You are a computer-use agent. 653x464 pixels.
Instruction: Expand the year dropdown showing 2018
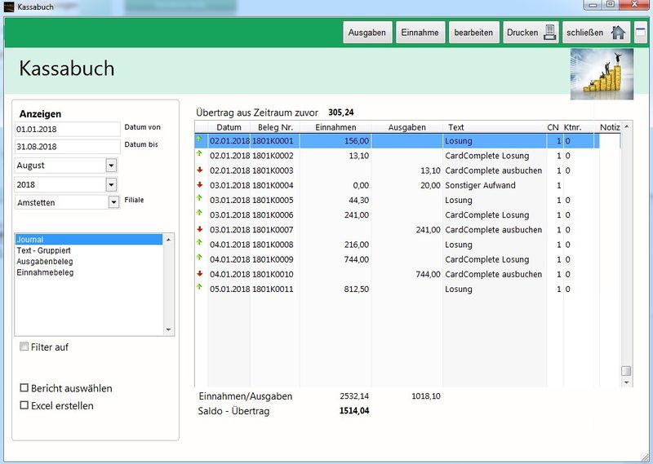pos(112,185)
